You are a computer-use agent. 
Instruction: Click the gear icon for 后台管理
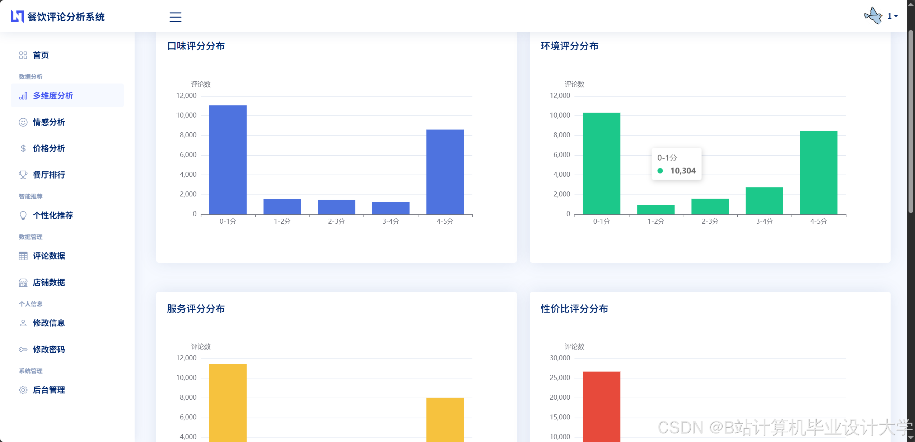[23, 390]
